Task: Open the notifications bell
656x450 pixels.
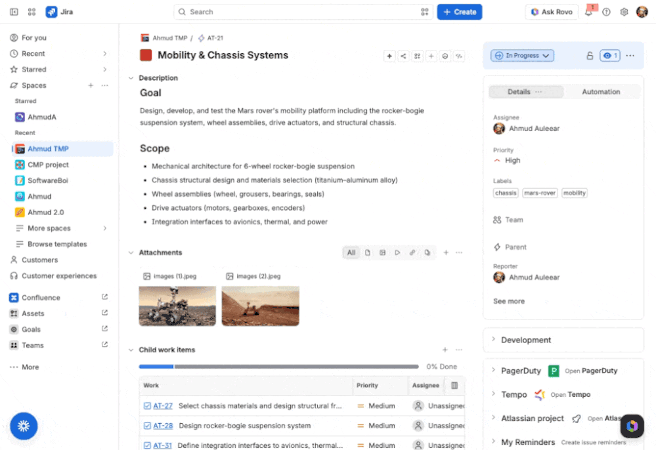Action: point(588,12)
